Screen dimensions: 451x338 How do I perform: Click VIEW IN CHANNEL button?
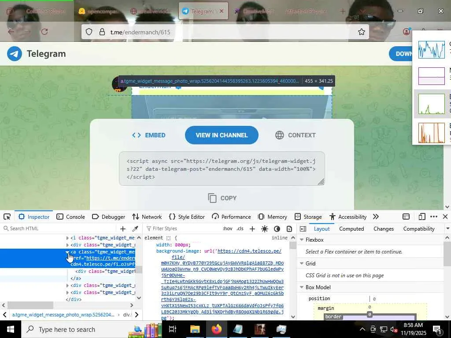click(x=222, y=135)
